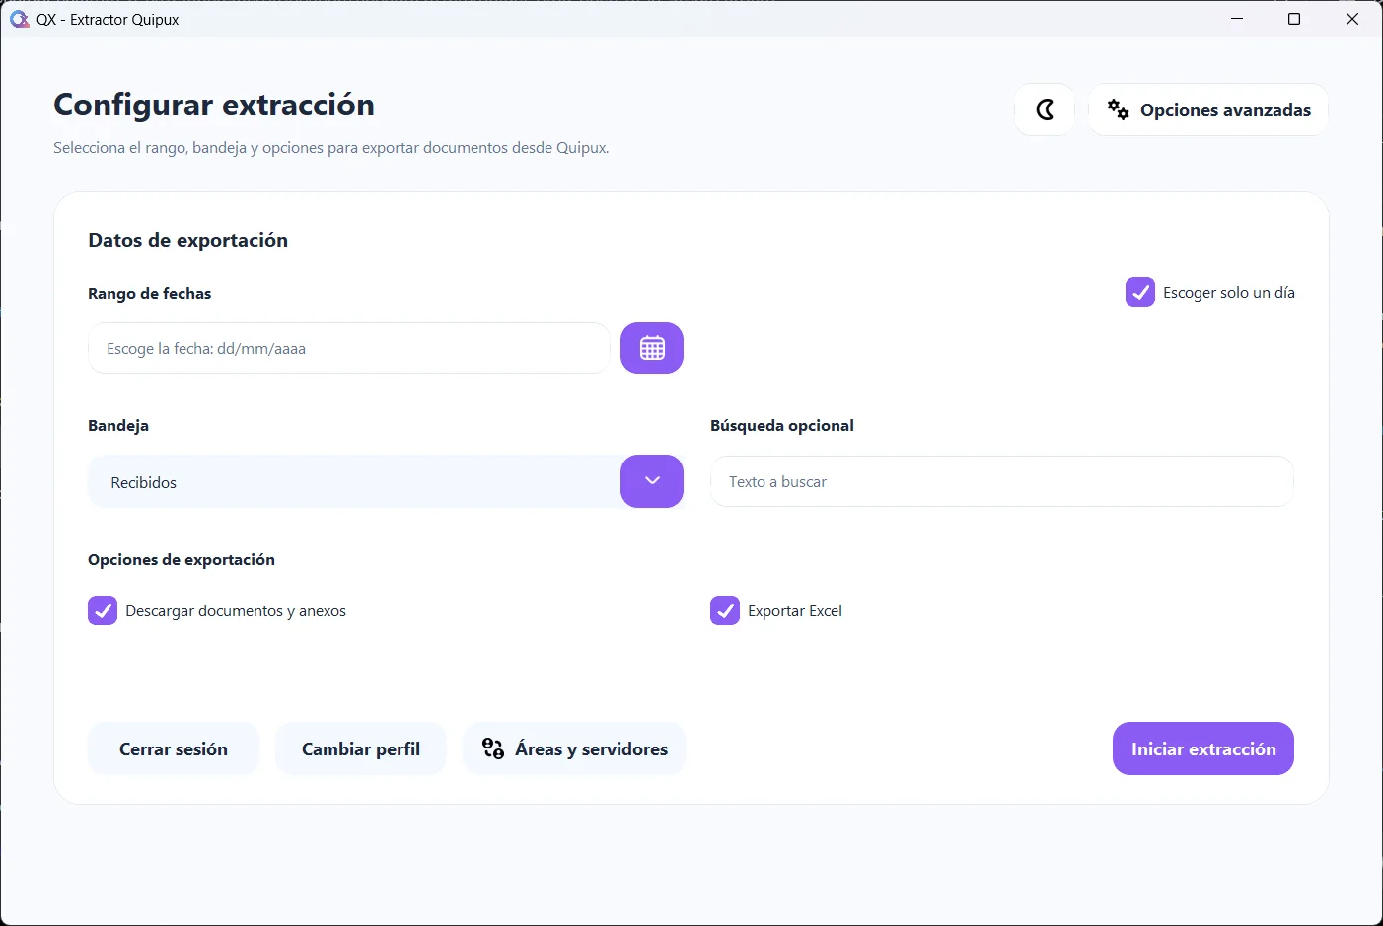Screen dimensions: 1383x926
Task: Close the Extractor Quipux window
Action: pos(1352,19)
